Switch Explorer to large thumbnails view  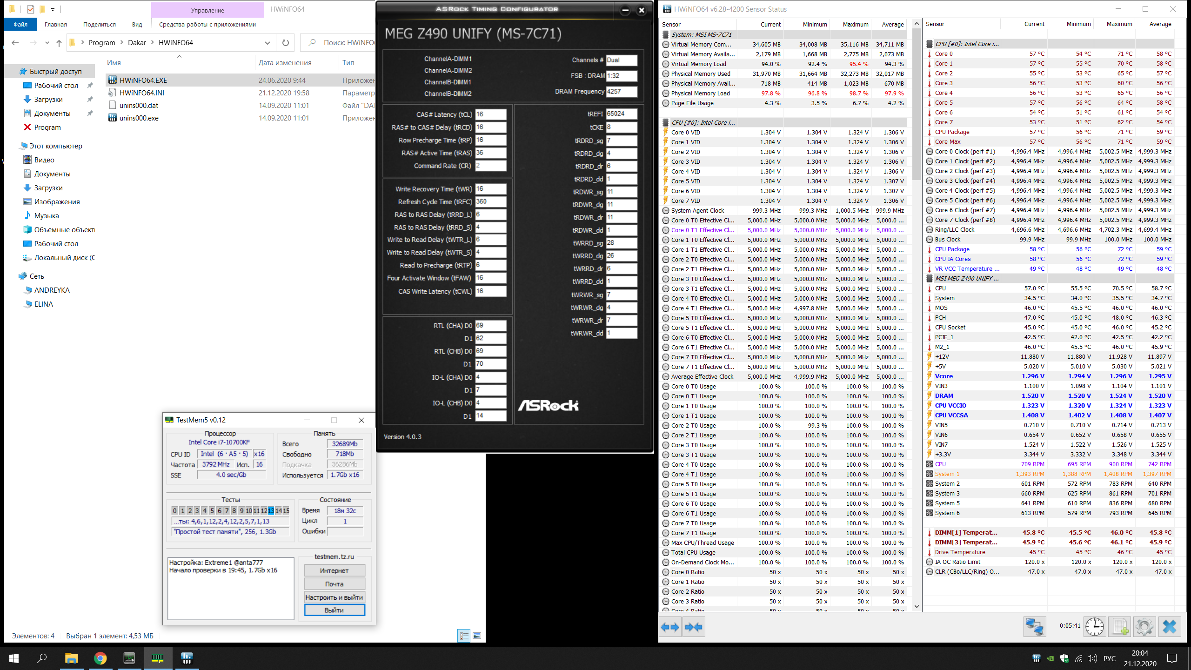click(x=477, y=636)
